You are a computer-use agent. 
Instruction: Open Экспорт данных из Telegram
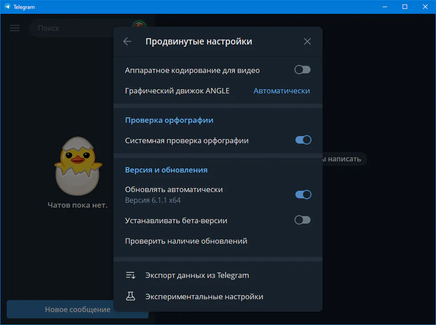218,275
